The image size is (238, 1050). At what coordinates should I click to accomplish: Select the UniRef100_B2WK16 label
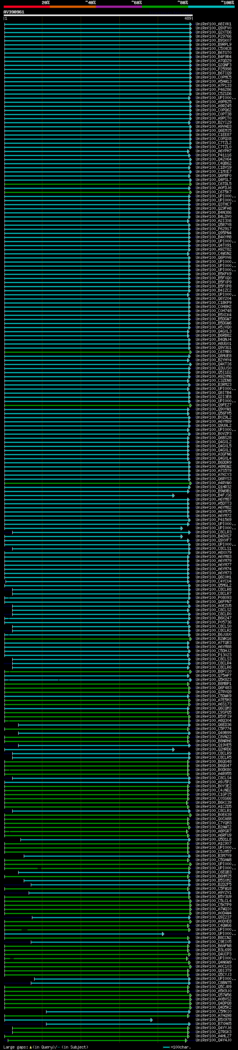(x=213, y=639)
